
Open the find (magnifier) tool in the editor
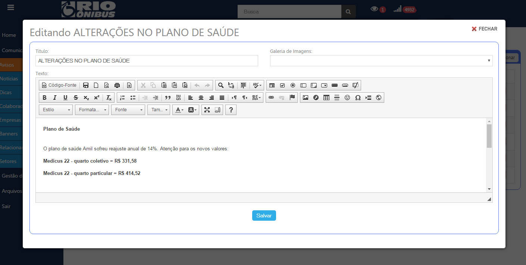[x=221, y=85]
